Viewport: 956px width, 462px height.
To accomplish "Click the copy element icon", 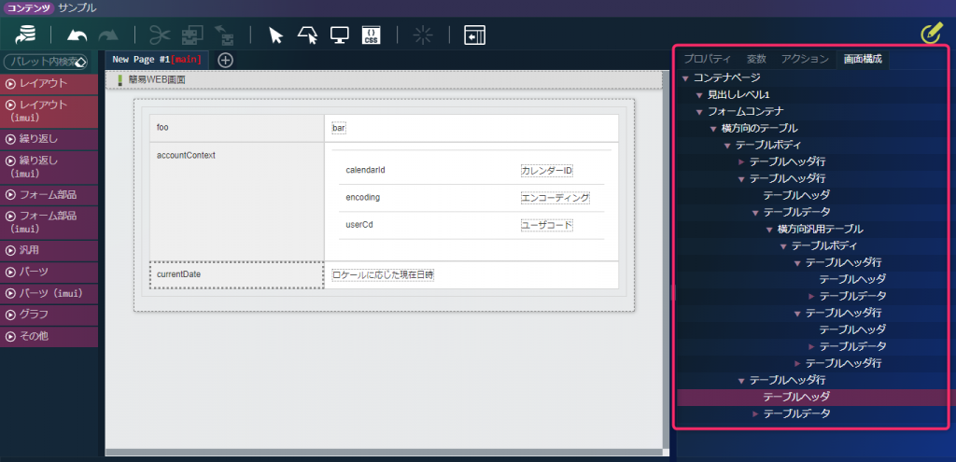I will (x=194, y=35).
